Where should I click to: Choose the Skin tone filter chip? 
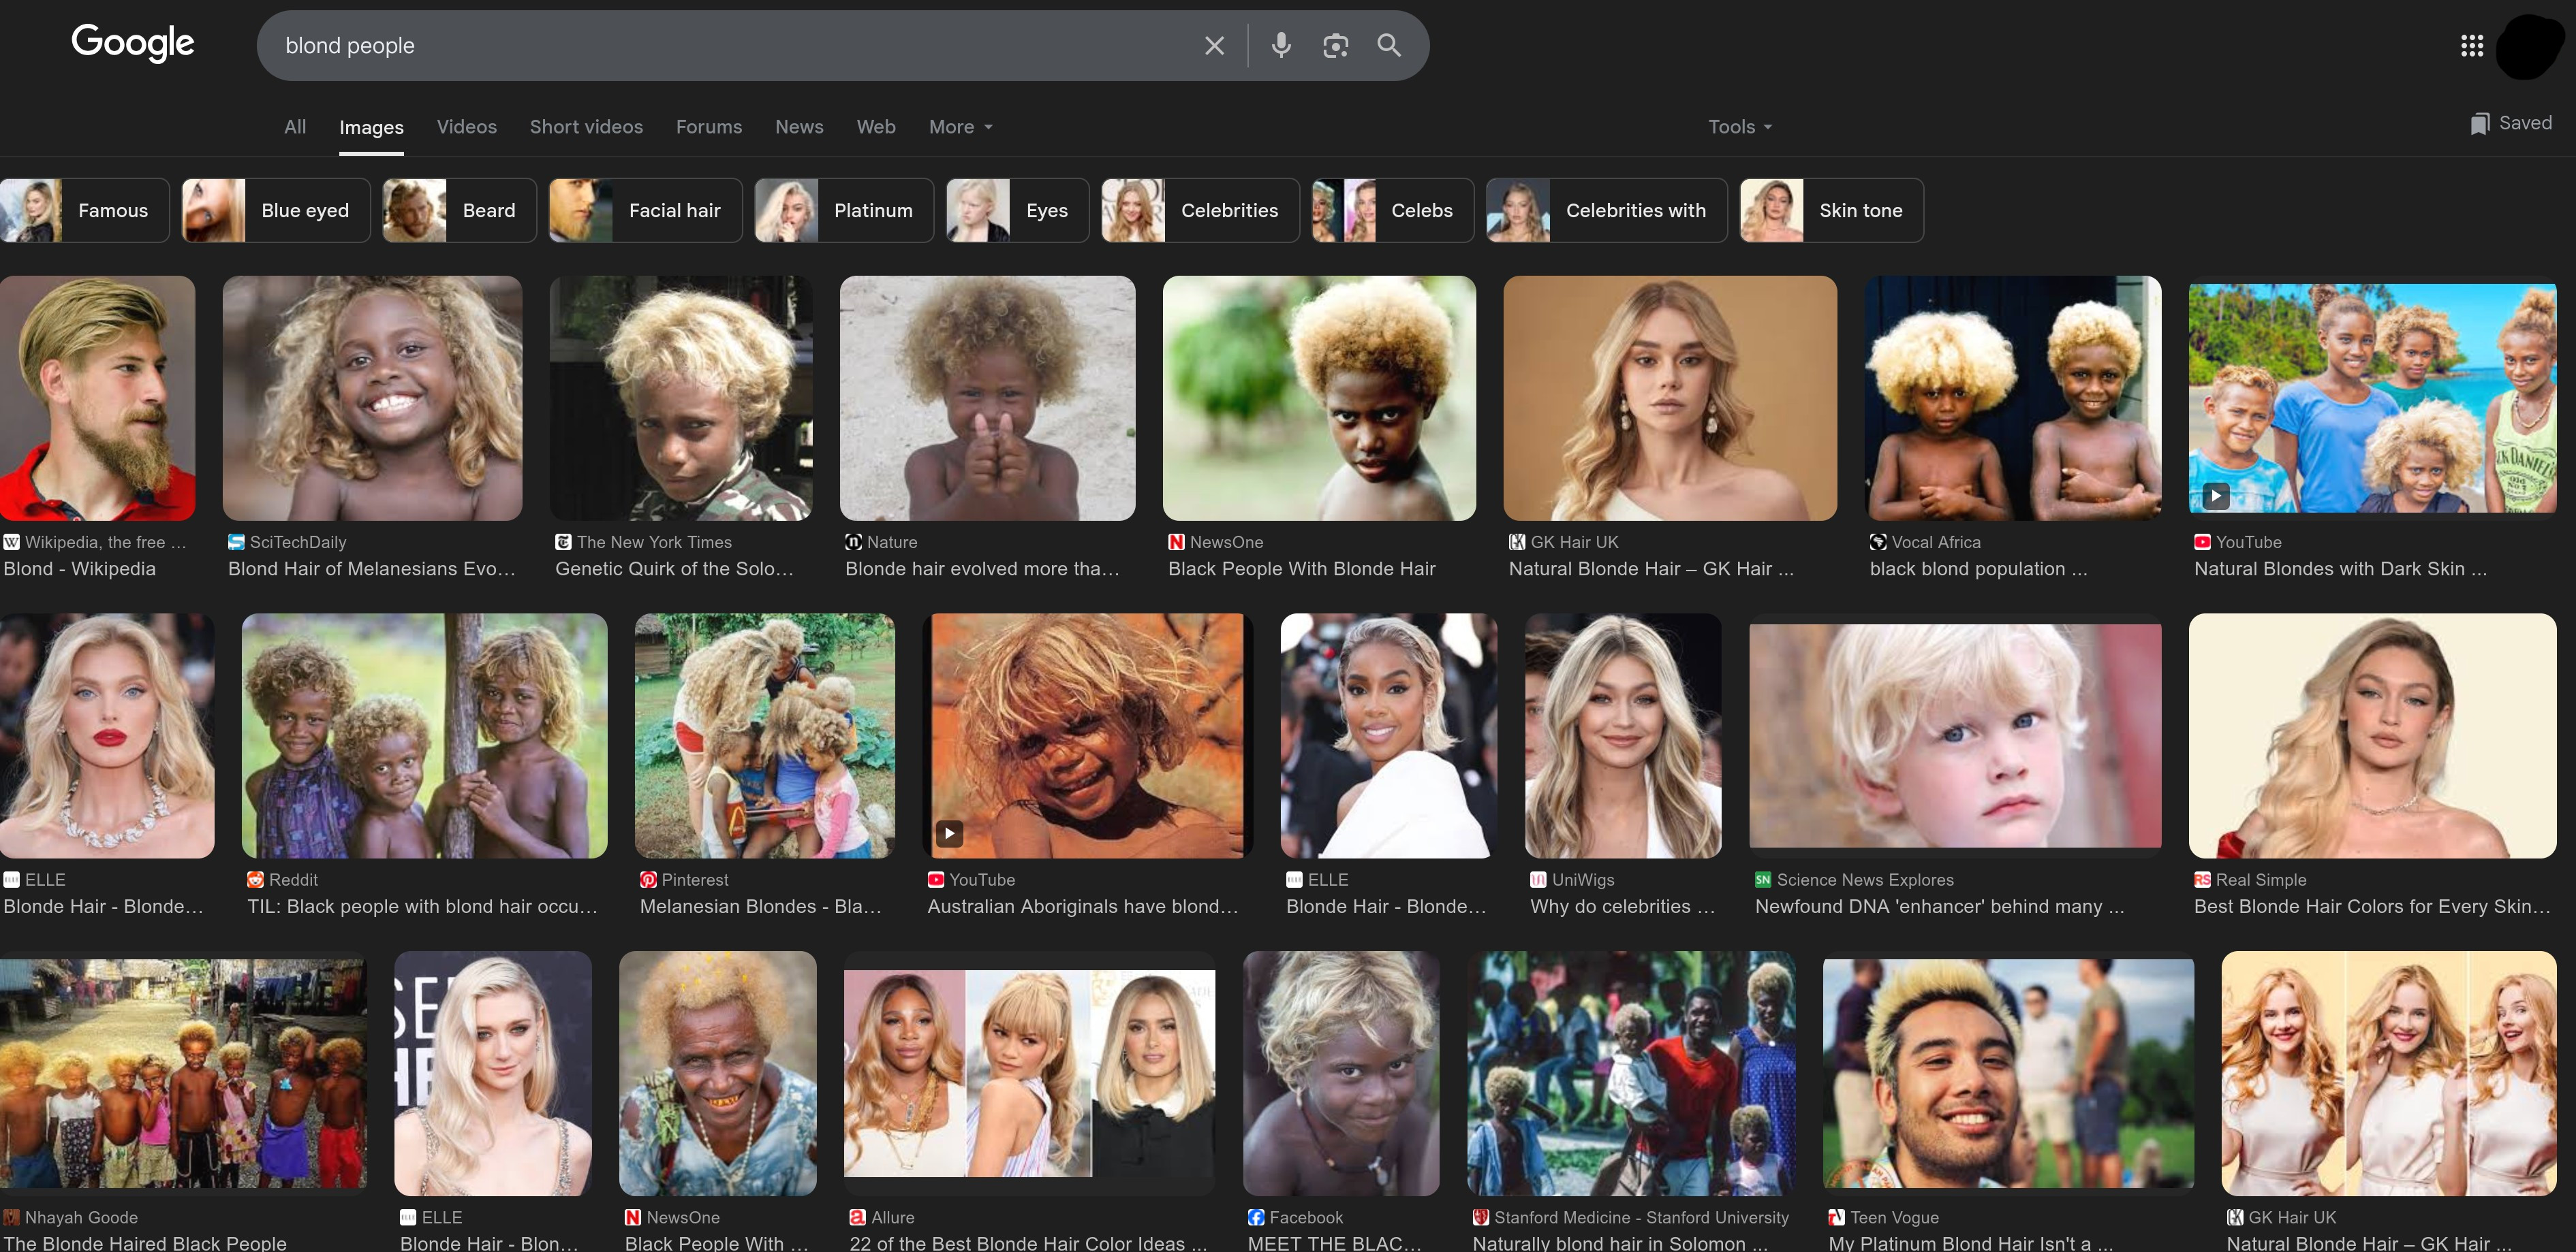click(1832, 211)
